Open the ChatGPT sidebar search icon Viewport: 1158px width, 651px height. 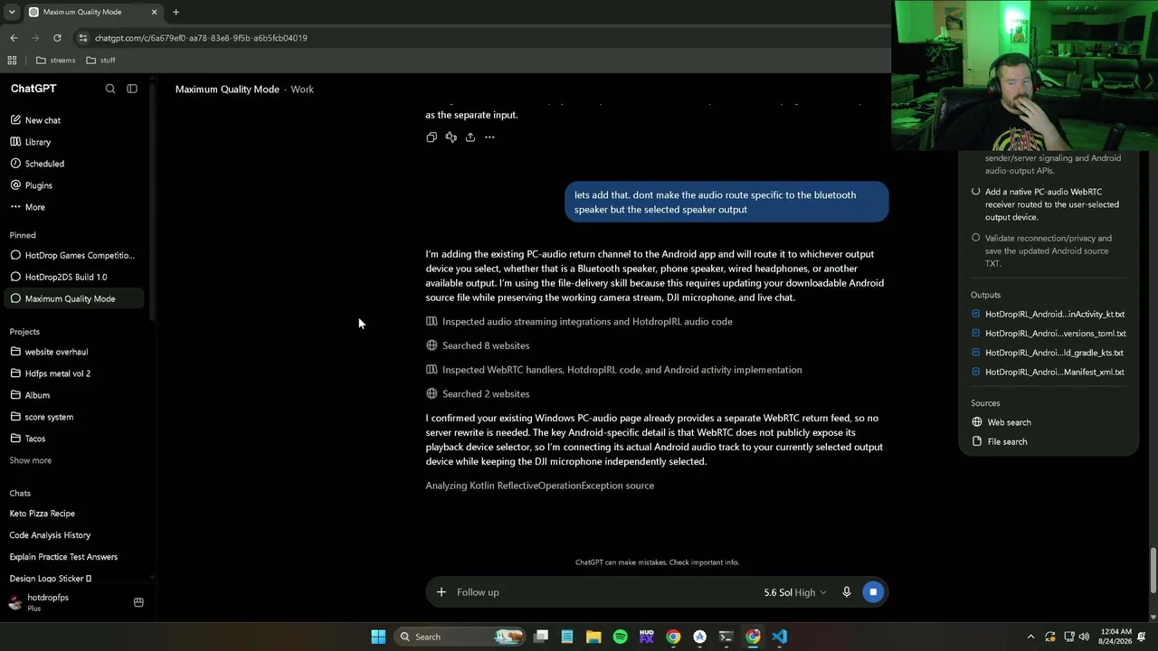[x=110, y=89]
